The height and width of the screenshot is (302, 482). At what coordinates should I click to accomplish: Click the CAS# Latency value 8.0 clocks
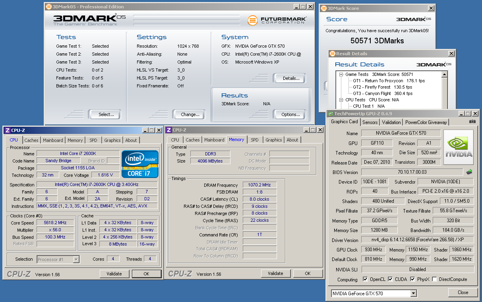[x=259, y=199]
